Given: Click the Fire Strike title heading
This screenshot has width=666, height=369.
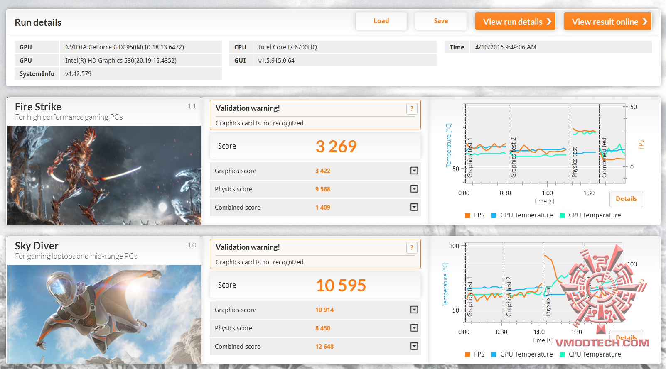Looking at the screenshot, I should click(38, 107).
